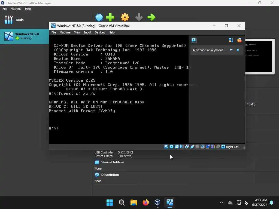Open Machine menu in VM window
The image size is (279, 209).
(65, 32)
